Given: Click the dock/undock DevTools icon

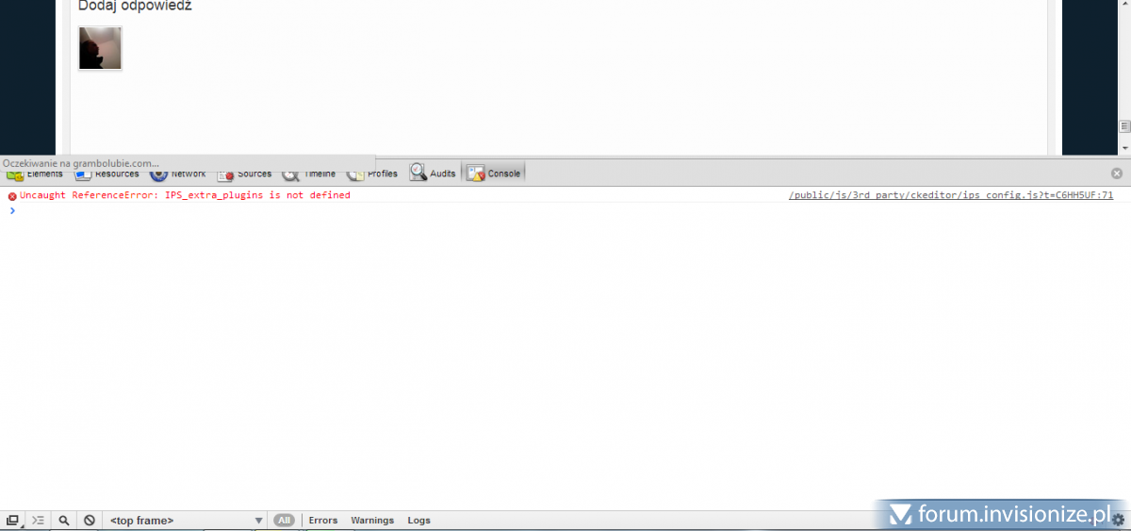Looking at the screenshot, I should (x=13, y=520).
